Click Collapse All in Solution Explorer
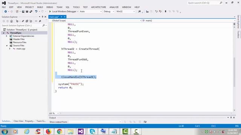The image size is (241, 135). tap(27, 21)
